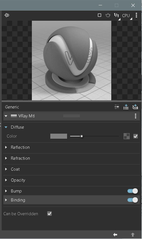Image resolution: width=142 pixels, height=239 pixels.
Task: Click the add attribute list icon
Action: tap(126, 107)
